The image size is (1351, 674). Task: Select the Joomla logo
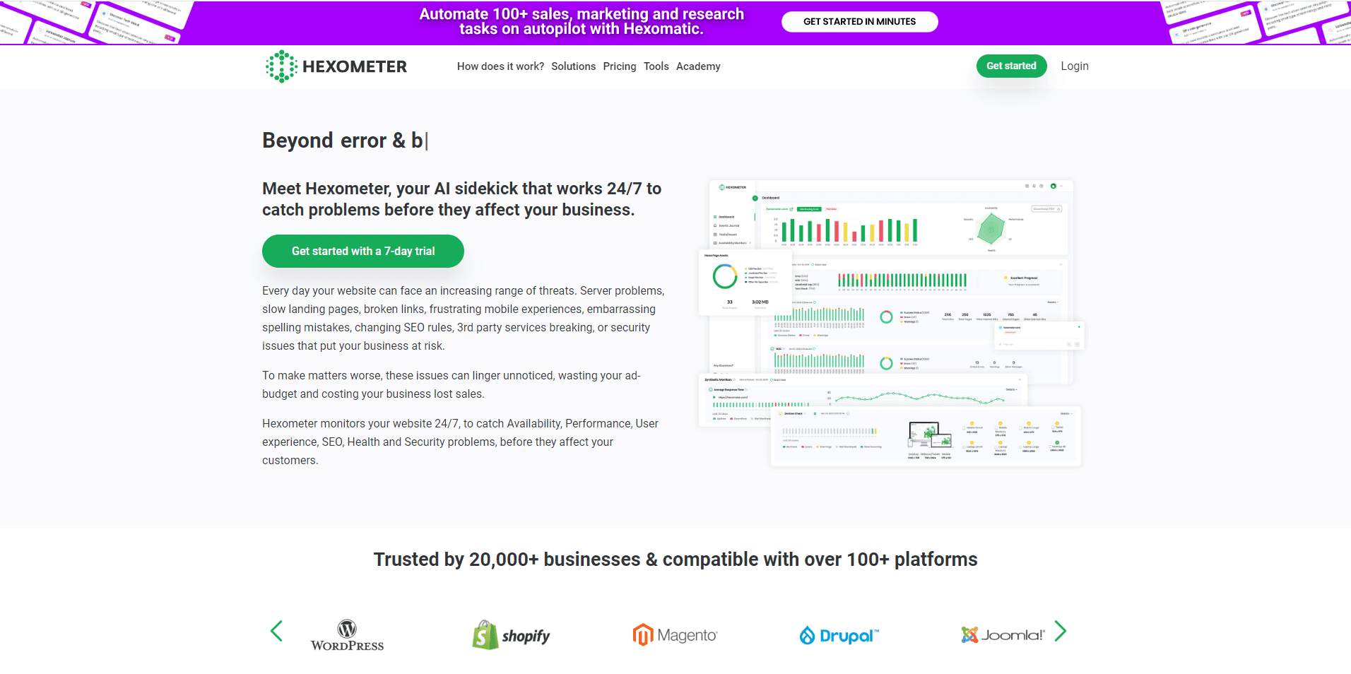coord(1003,634)
